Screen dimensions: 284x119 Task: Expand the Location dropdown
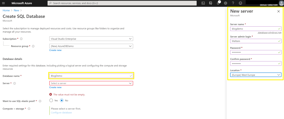pos(255,75)
